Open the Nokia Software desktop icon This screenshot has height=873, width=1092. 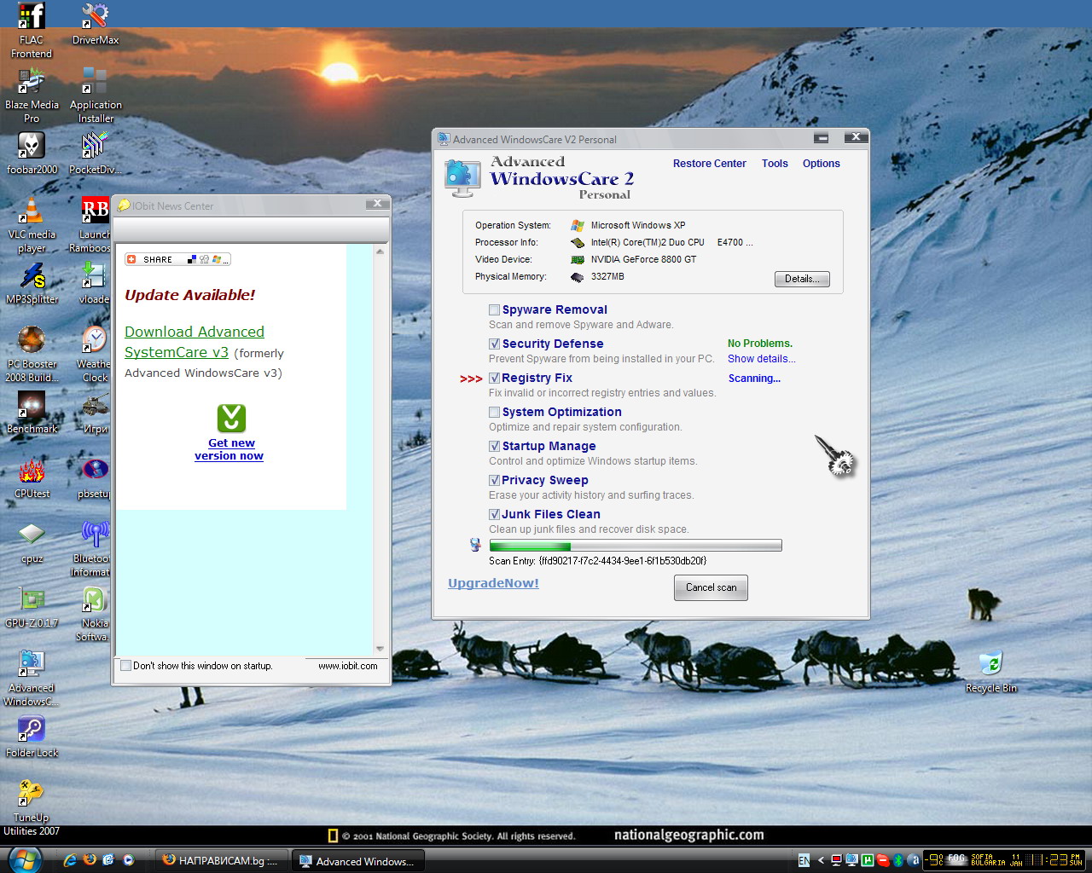click(95, 613)
